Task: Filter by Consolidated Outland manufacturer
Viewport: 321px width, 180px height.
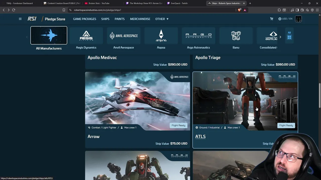Action: coord(268,38)
